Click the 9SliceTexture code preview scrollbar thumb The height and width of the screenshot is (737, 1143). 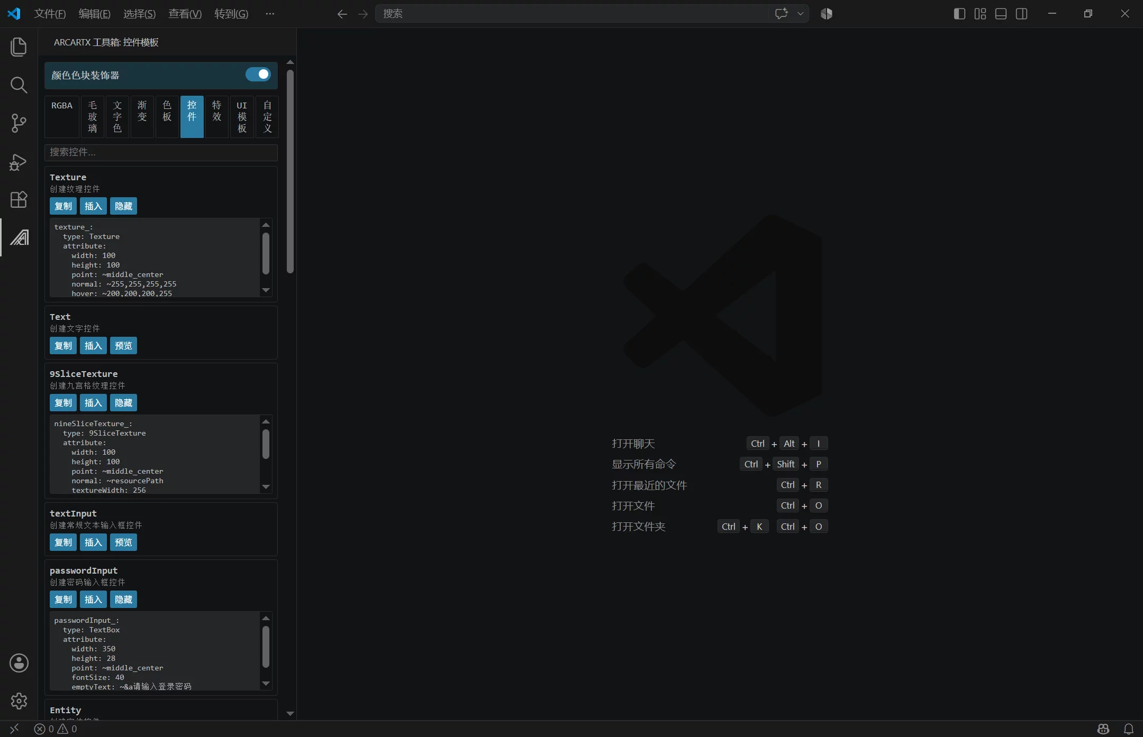[x=266, y=444]
